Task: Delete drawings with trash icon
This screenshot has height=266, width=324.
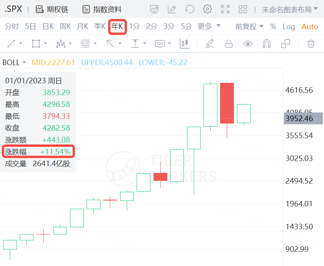Action: tap(311, 43)
